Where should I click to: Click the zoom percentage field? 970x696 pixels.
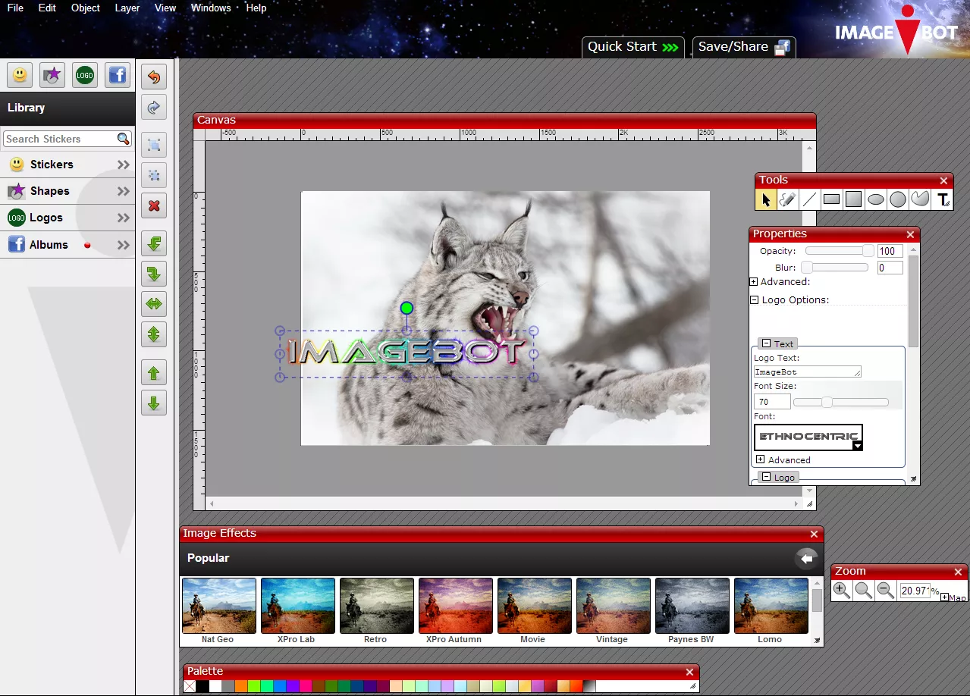coord(915,591)
